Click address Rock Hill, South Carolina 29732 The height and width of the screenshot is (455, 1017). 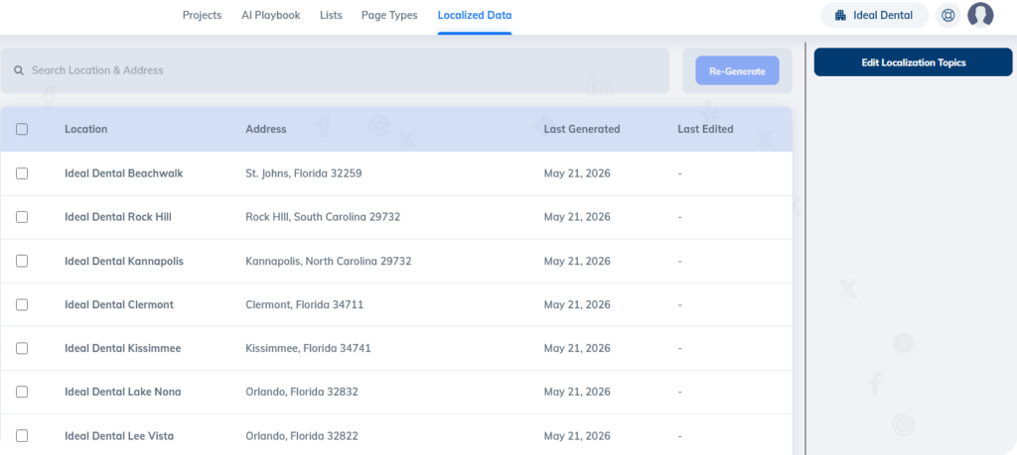[x=323, y=217]
